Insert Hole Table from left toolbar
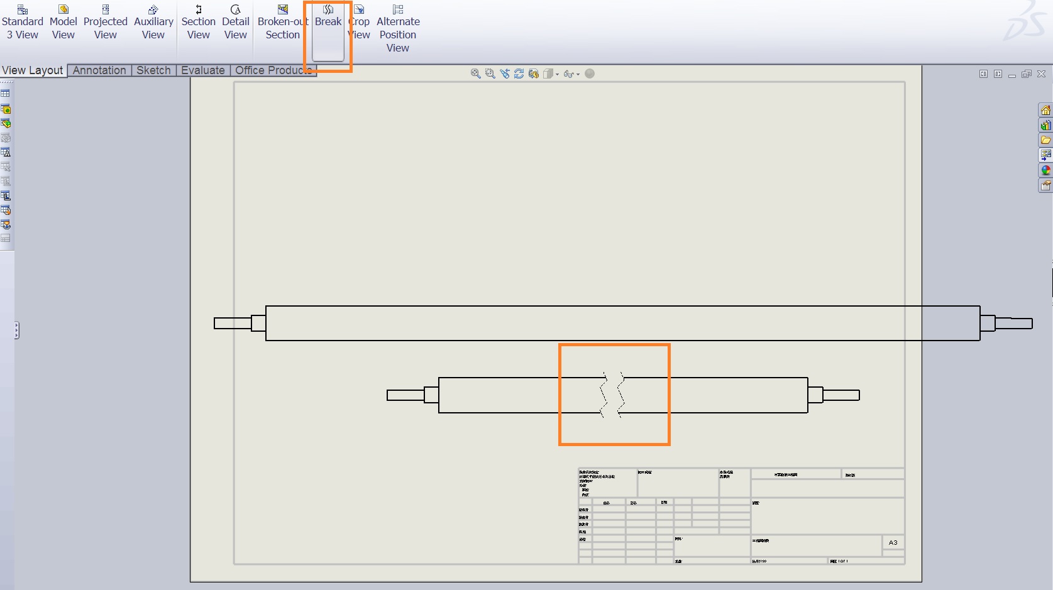Image resolution: width=1053 pixels, height=590 pixels. (6, 109)
